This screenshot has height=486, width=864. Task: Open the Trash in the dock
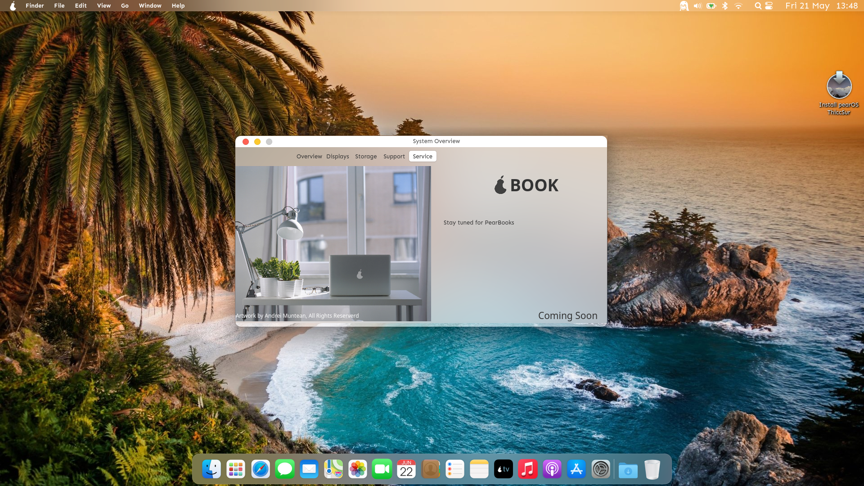click(652, 469)
